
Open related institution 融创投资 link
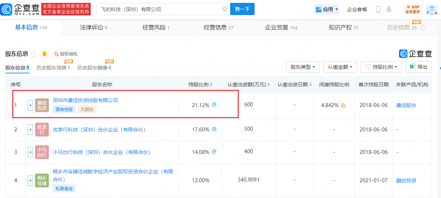click(x=406, y=180)
